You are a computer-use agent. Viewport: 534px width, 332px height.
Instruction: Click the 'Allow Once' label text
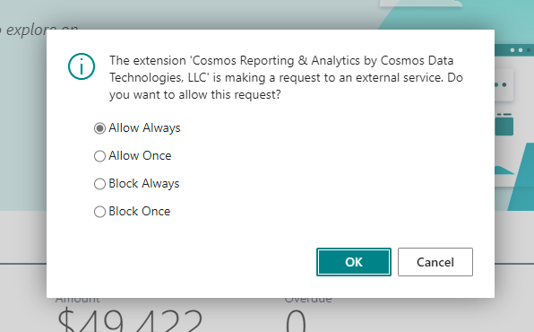coord(140,155)
